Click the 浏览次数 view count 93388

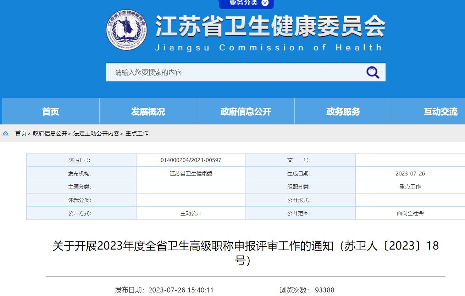(325, 290)
